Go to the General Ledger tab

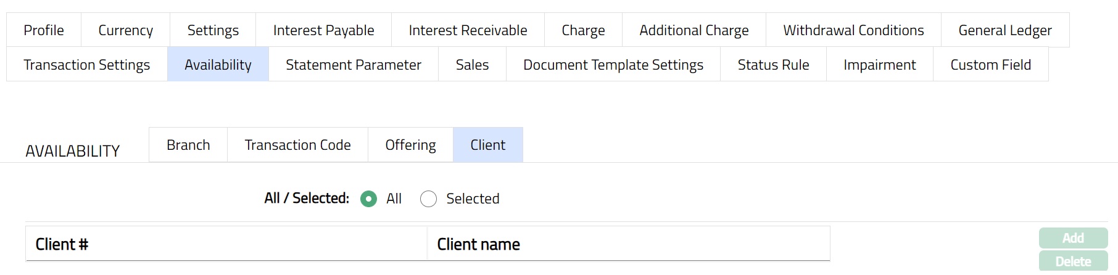click(1004, 30)
